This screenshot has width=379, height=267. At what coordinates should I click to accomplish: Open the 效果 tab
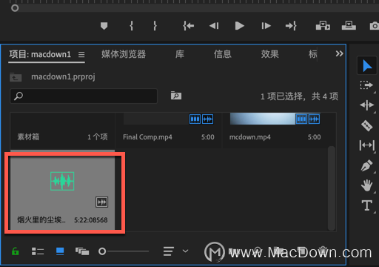point(270,54)
